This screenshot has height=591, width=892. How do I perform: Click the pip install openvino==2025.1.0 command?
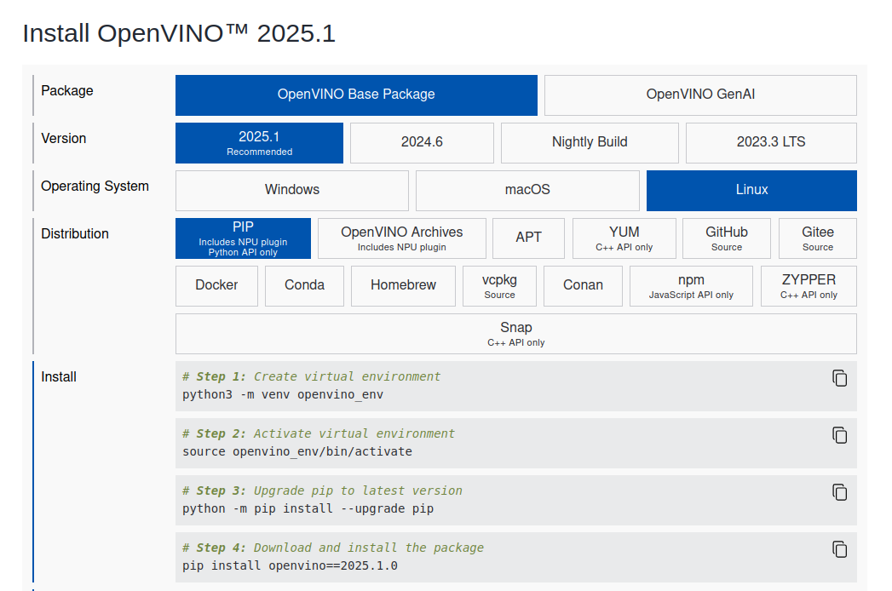pyautogui.click(x=291, y=566)
